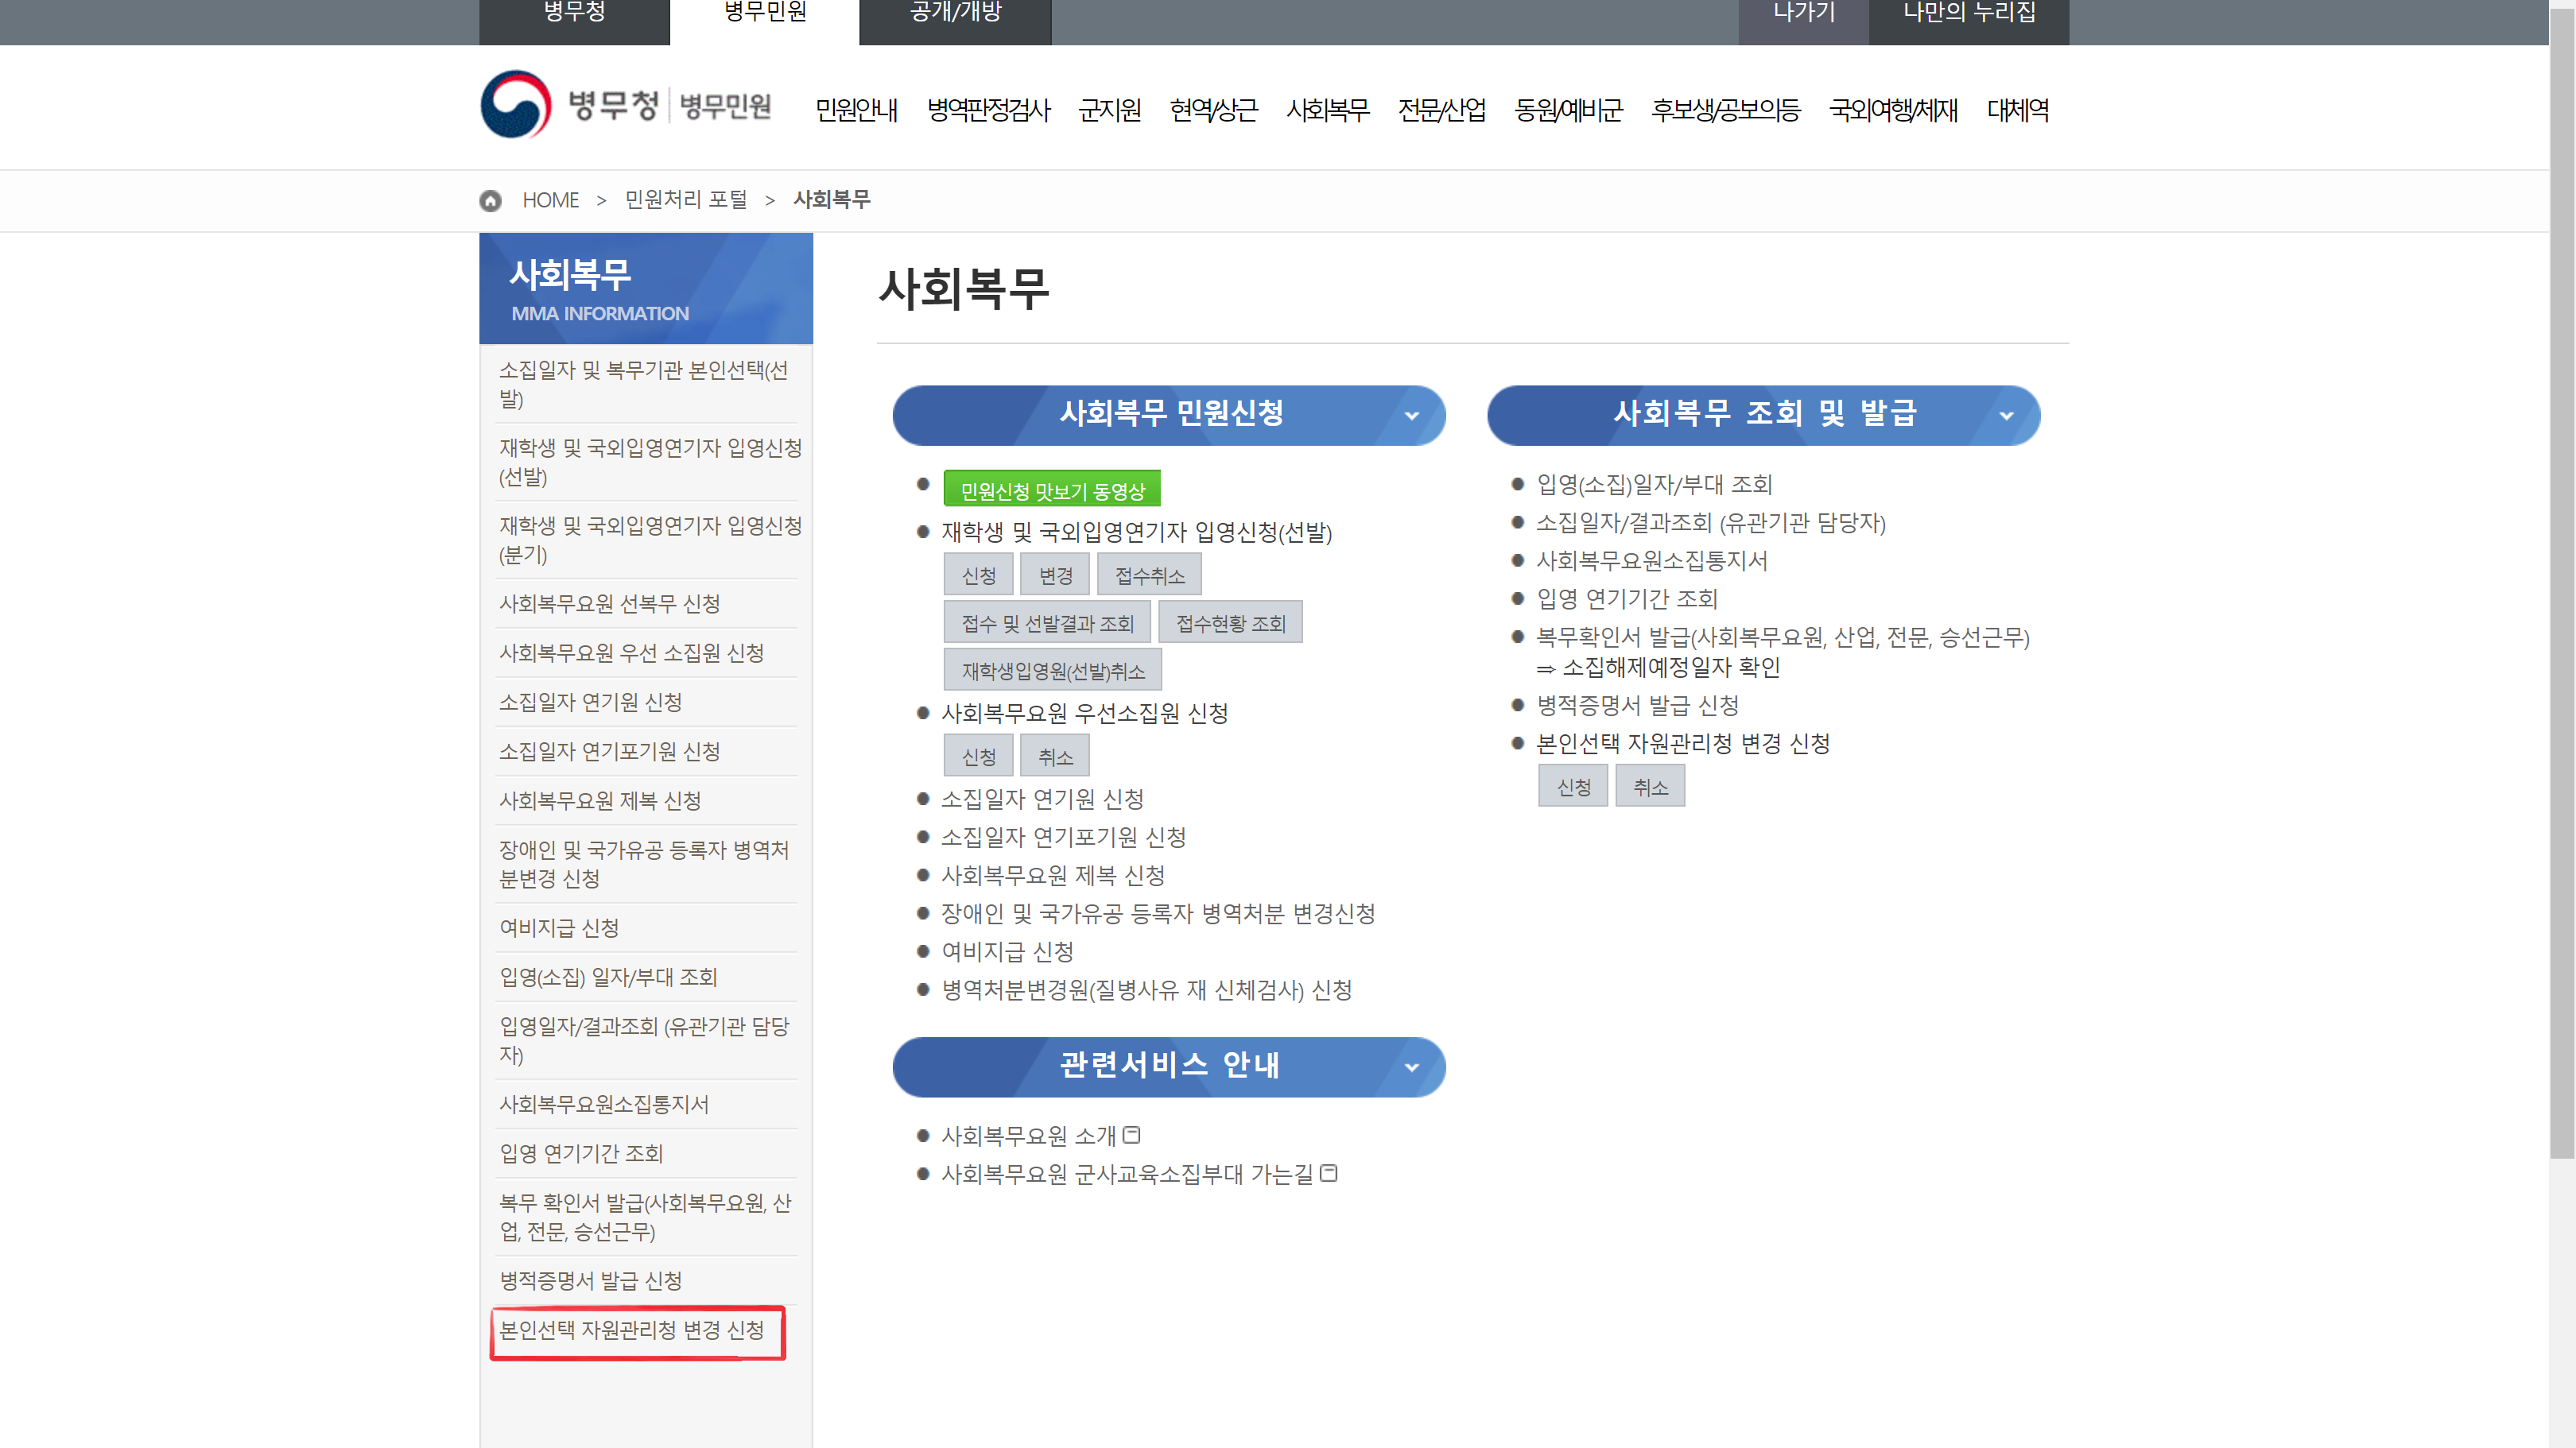The height and width of the screenshot is (1448, 2576).
Task: Play the 민원신청 맛보기 동영상 green button
Action: [1052, 490]
